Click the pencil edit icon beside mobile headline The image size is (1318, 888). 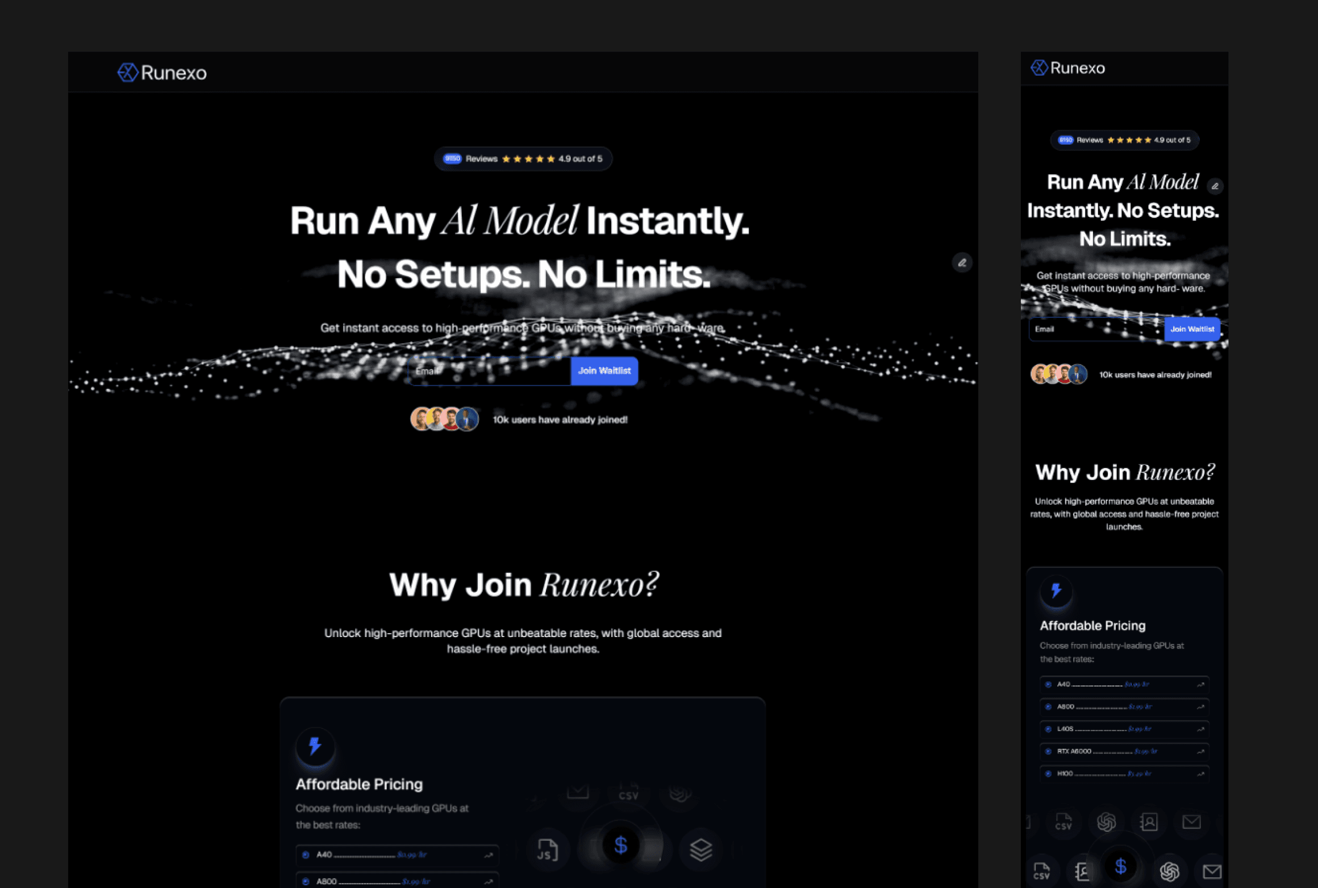click(x=1215, y=186)
